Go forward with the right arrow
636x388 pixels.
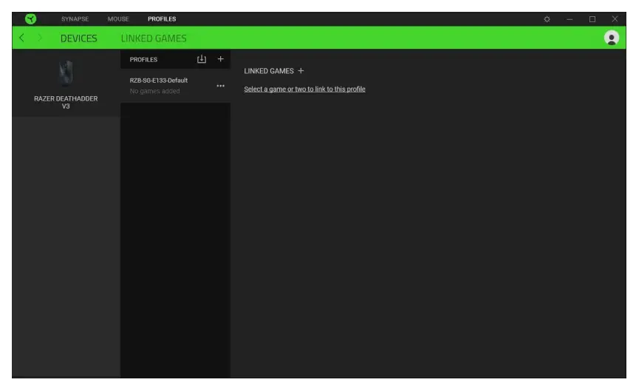tap(39, 38)
